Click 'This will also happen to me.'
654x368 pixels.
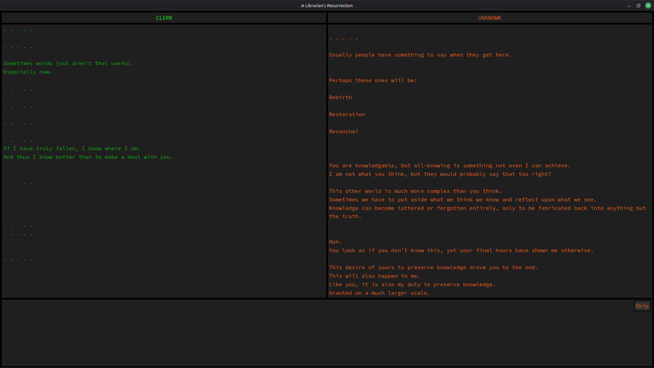click(374, 276)
